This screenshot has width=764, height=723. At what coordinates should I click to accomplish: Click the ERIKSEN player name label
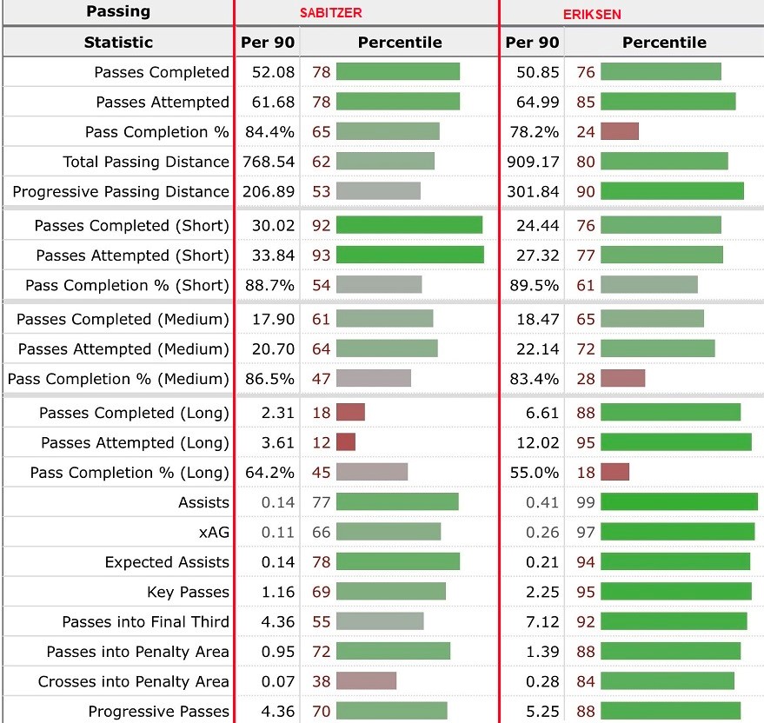click(591, 15)
